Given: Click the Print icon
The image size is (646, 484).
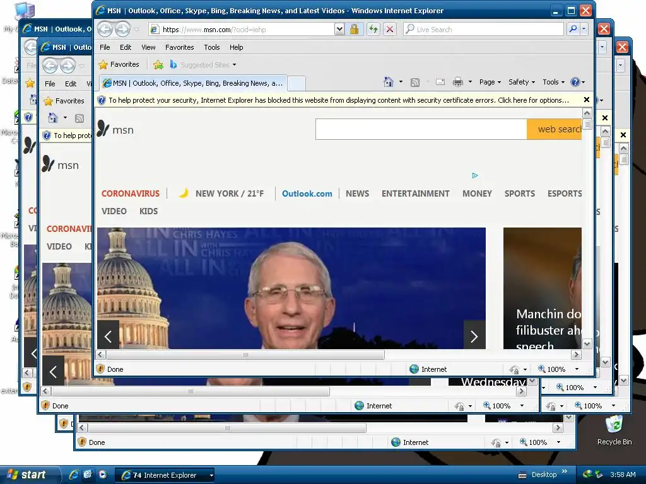Looking at the screenshot, I should pos(458,82).
